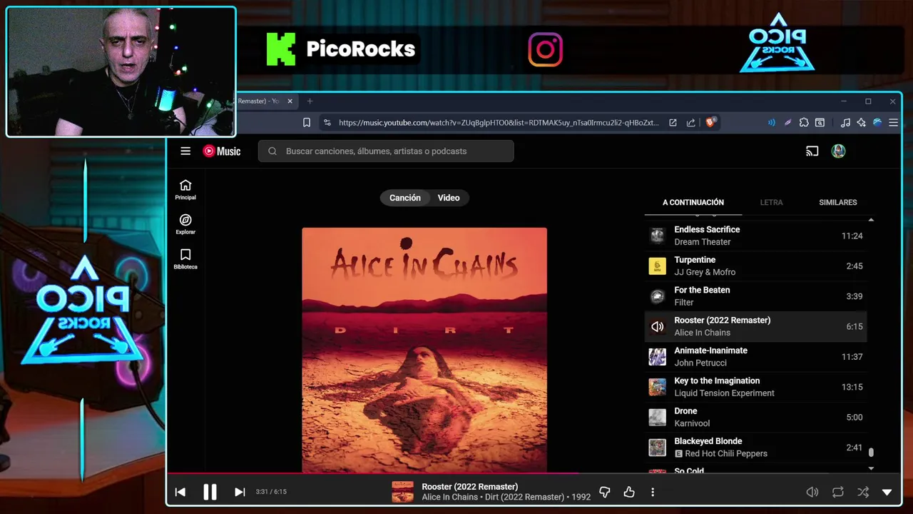Open site settings icon in address bar

327,123
